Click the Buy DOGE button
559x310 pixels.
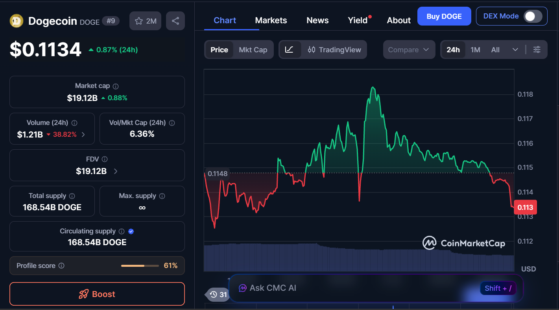[444, 16]
